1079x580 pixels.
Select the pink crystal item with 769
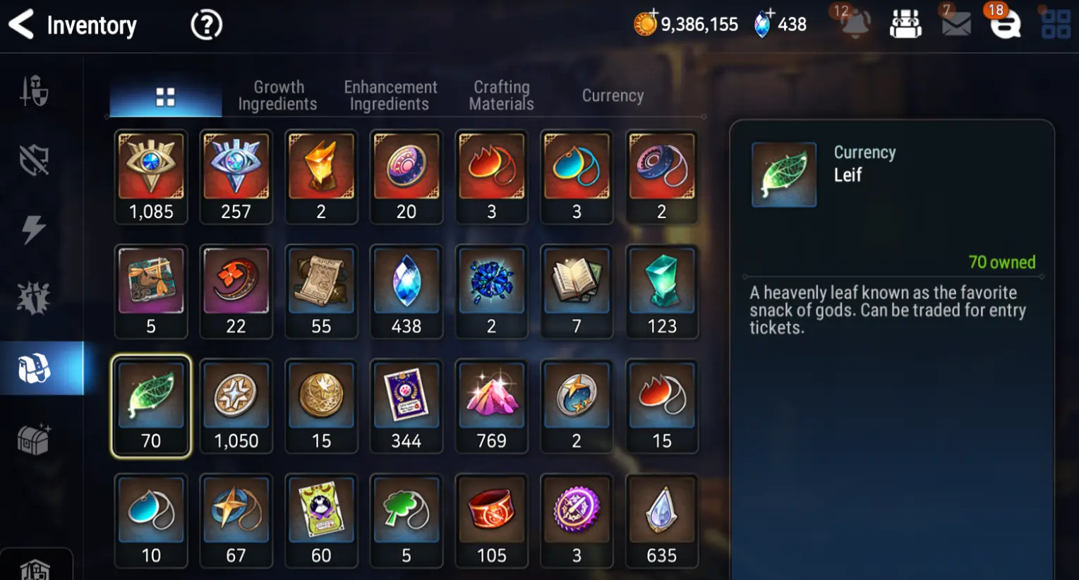[491, 407]
